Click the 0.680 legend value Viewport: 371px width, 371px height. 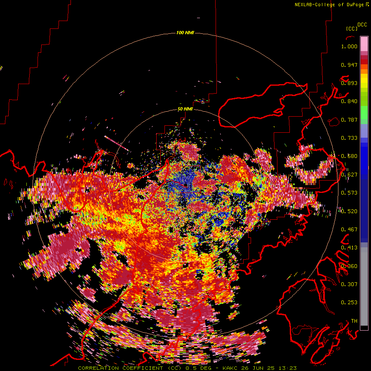click(x=349, y=156)
